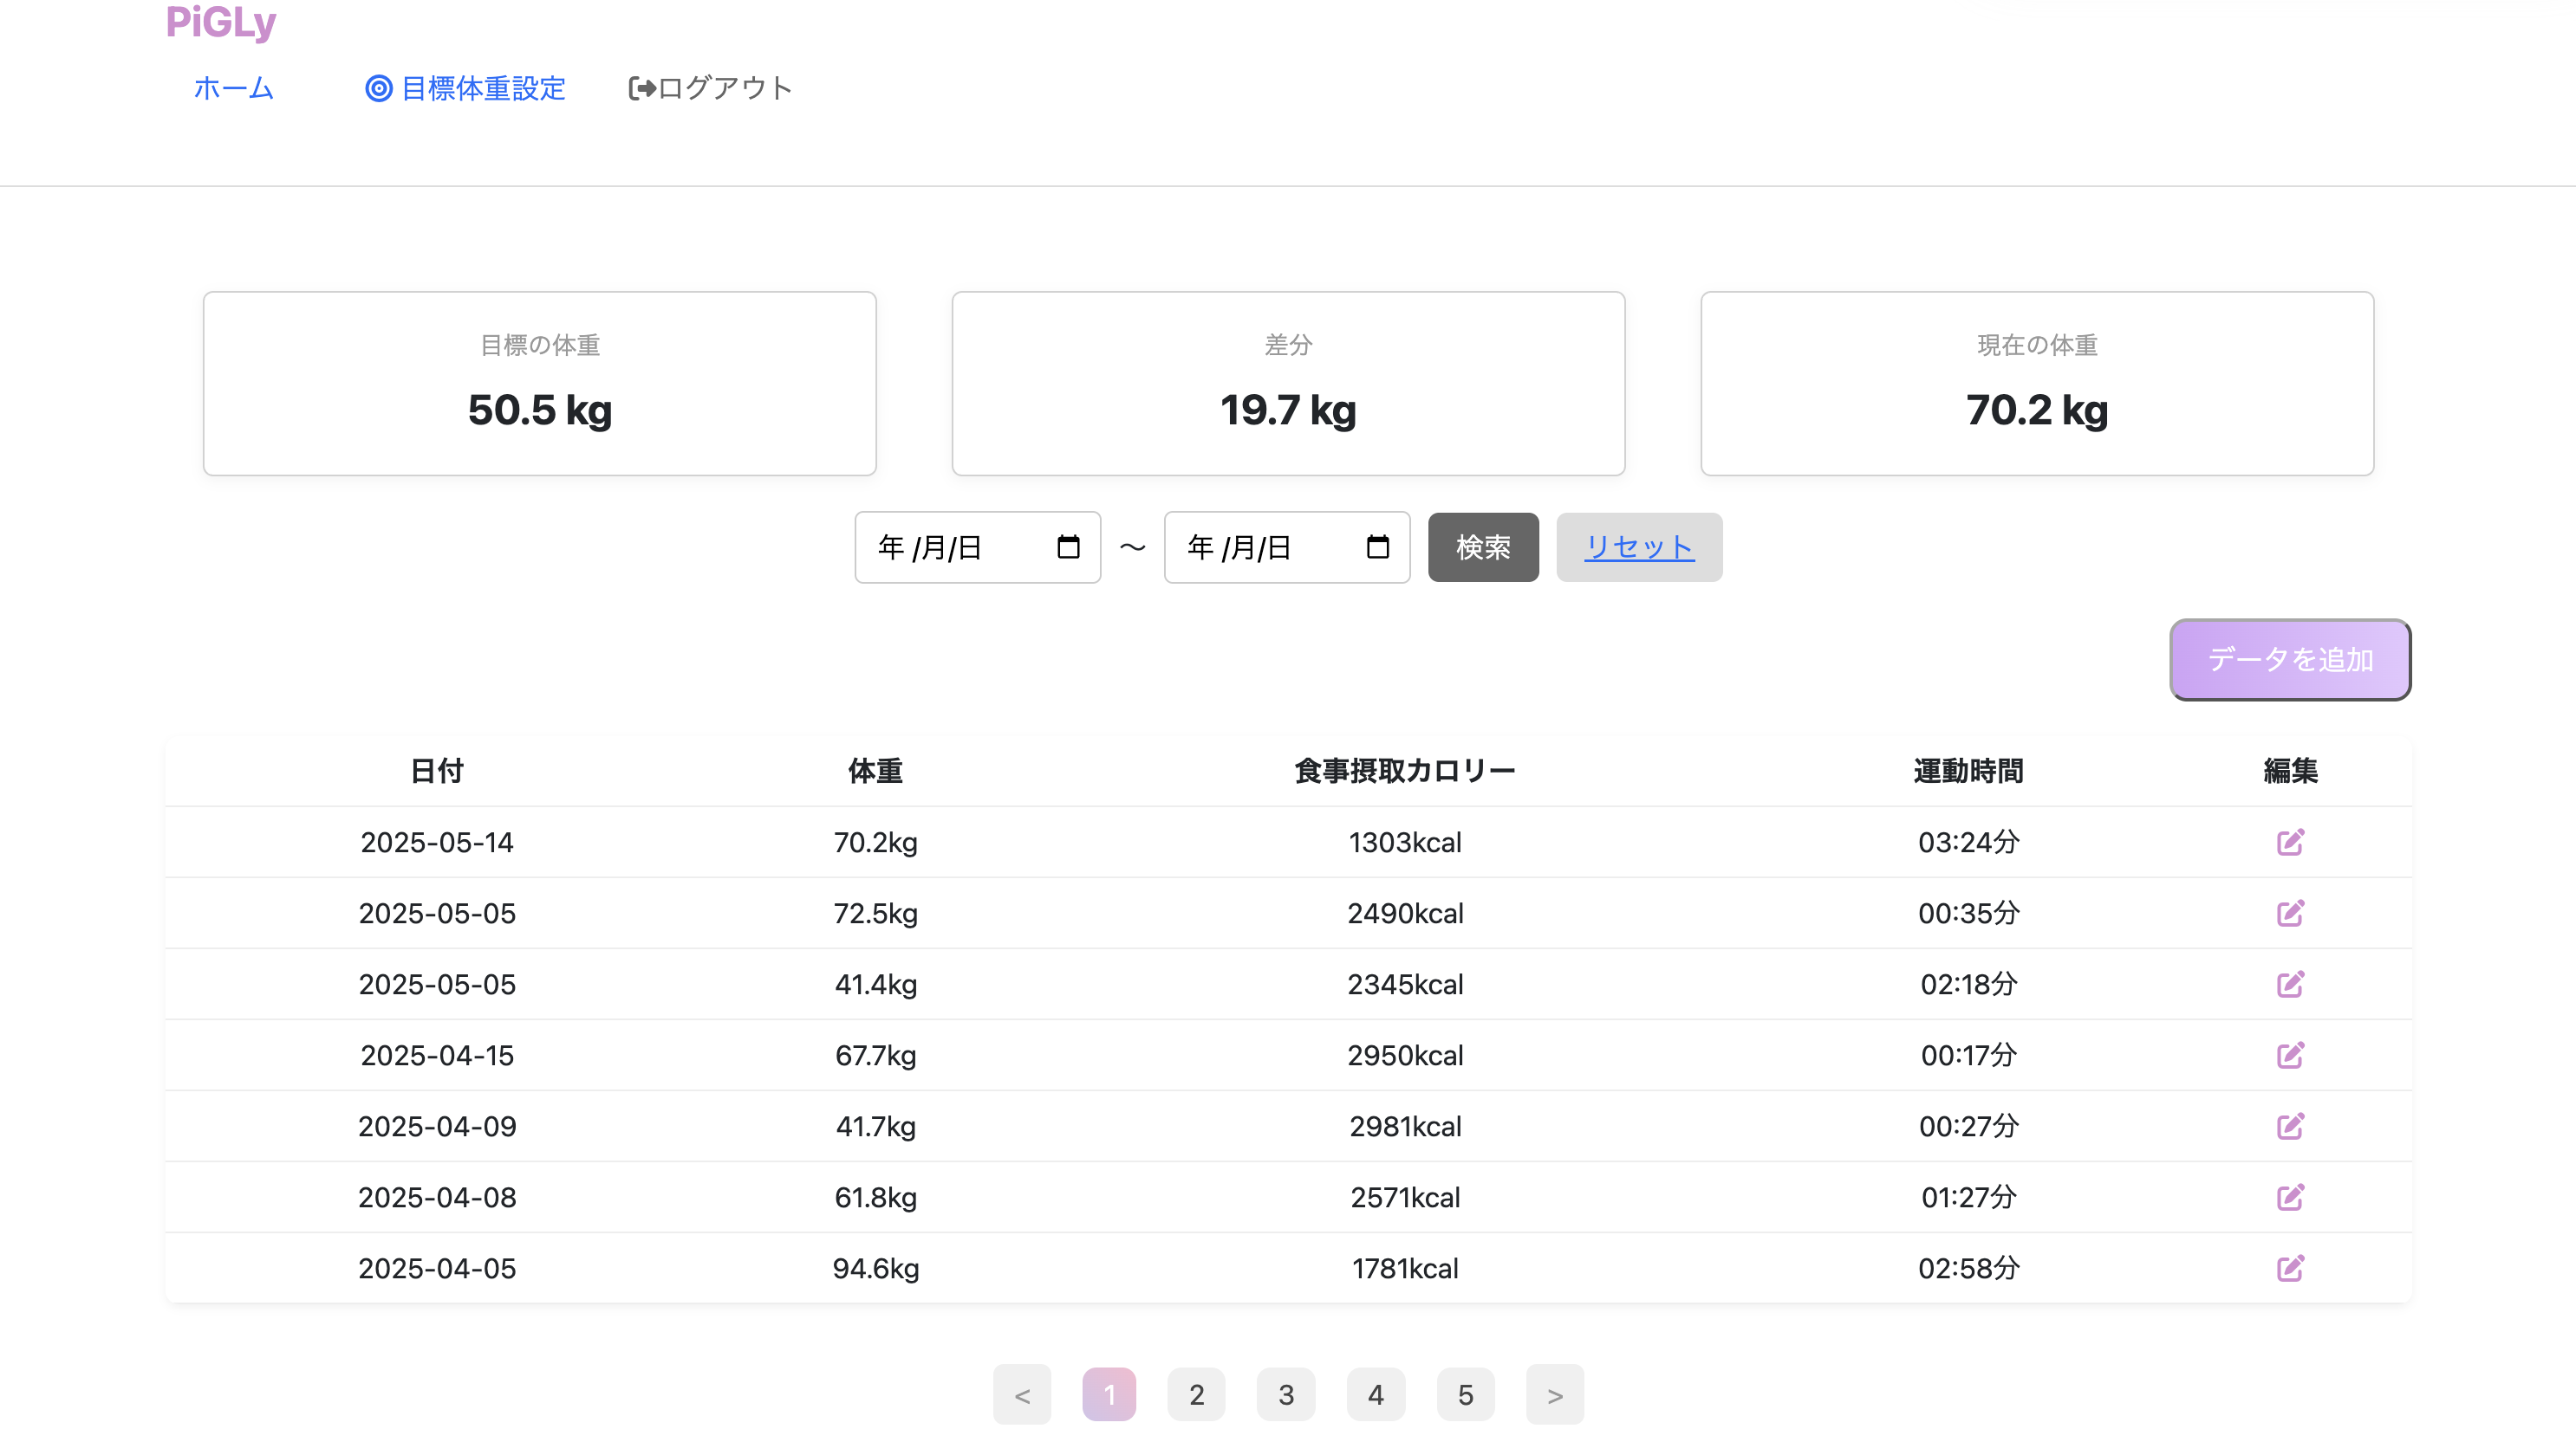
Task: Select page 1 in pagination
Action: pyautogui.click(x=1109, y=1394)
